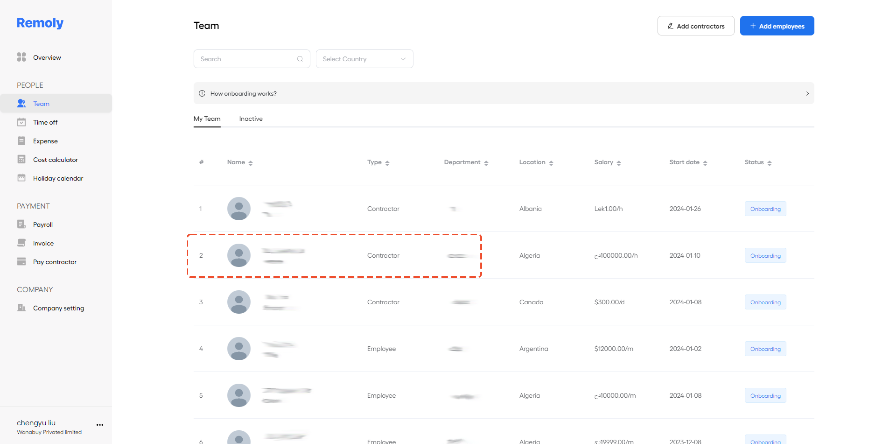Open the three-dot menu next to chengyu liu

coord(100,425)
